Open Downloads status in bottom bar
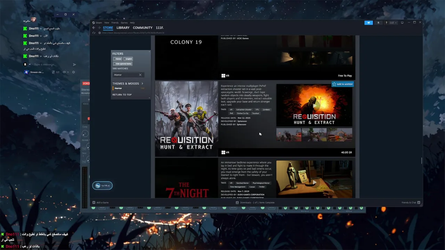Image resolution: width=445 pixels, height=250 pixels. coord(255,202)
